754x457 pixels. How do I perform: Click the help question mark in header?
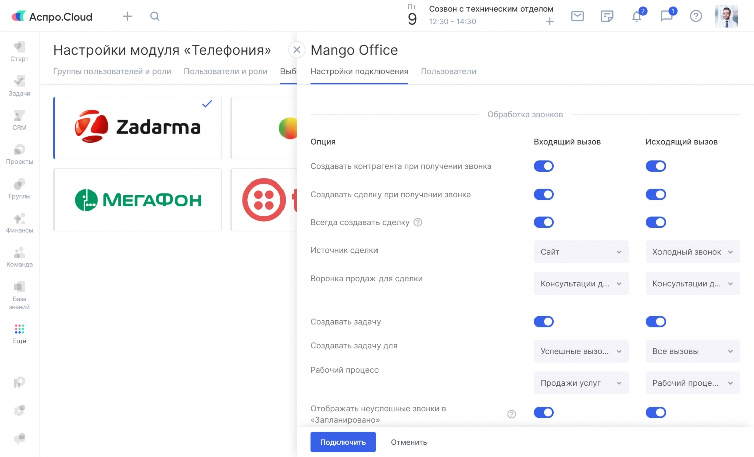(696, 16)
